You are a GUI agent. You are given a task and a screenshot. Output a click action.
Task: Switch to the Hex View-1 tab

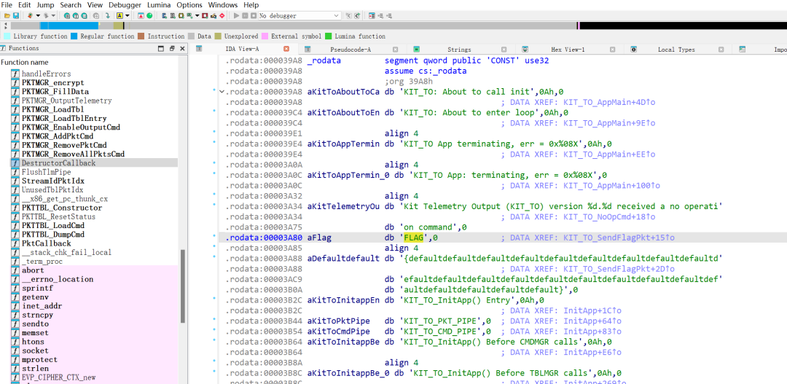(x=568, y=50)
